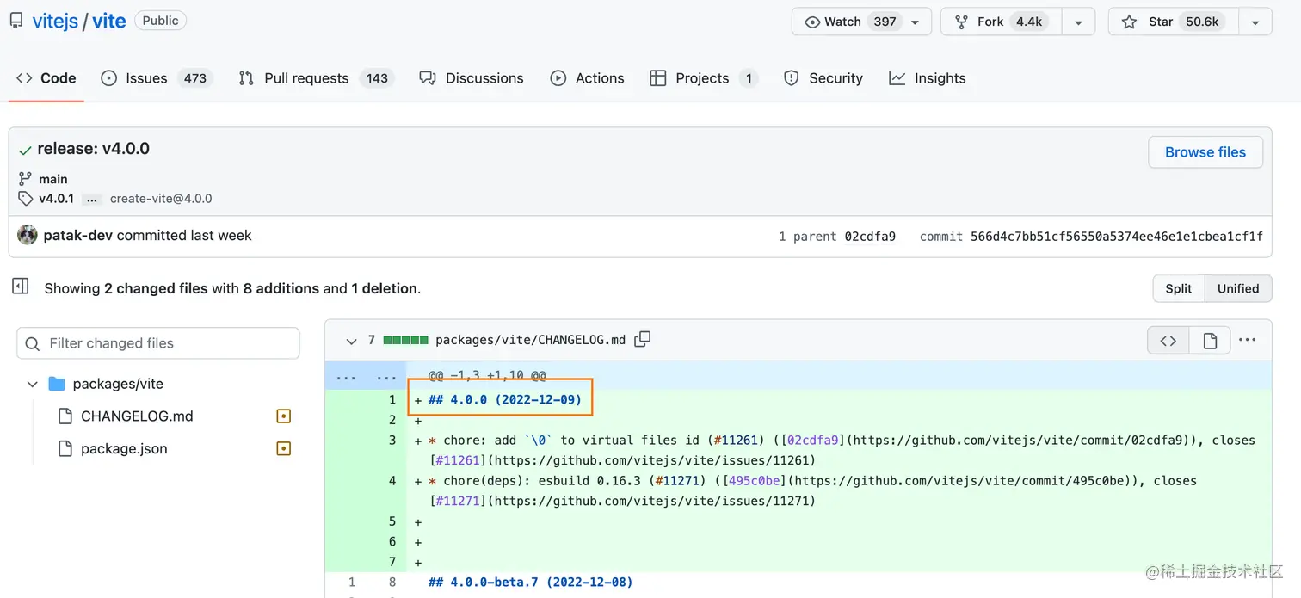Click the Filter changed files input
Viewport: 1301px width, 598px height.
point(157,342)
